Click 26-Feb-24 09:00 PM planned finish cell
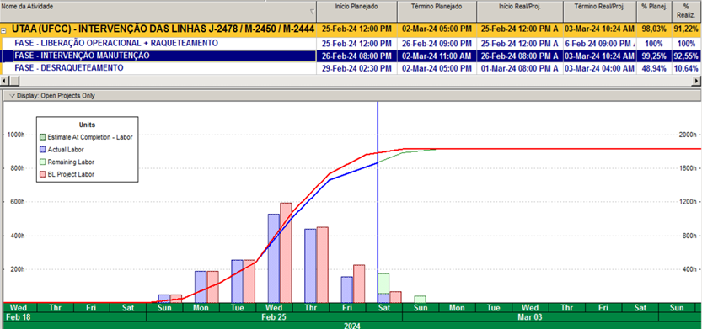The width and height of the screenshot is (702, 329). pyautogui.click(x=437, y=44)
